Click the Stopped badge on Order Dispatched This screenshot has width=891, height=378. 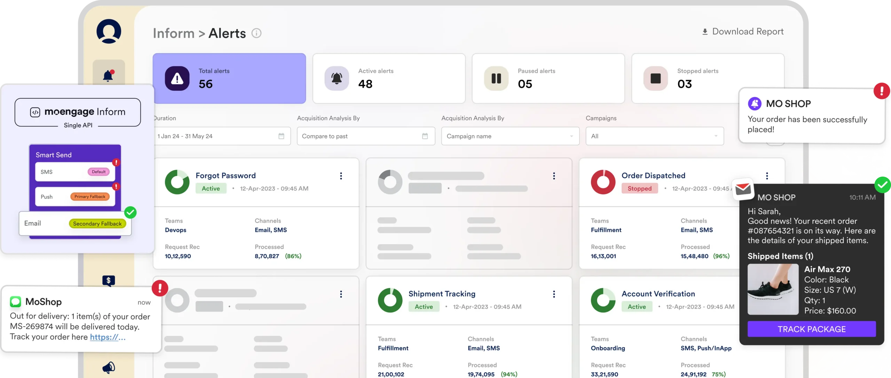640,188
